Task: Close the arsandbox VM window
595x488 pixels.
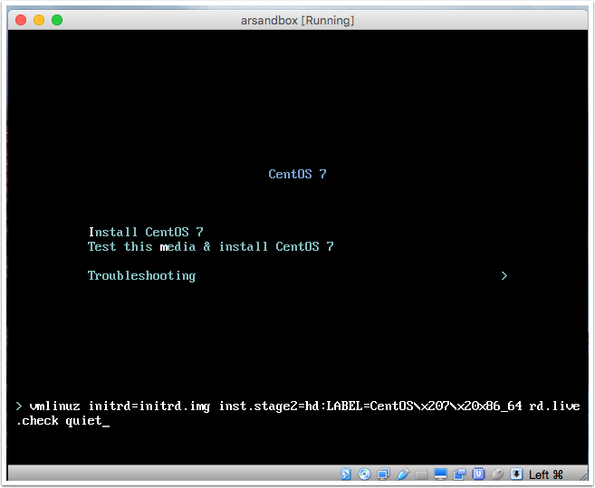Action: click(21, 20)
